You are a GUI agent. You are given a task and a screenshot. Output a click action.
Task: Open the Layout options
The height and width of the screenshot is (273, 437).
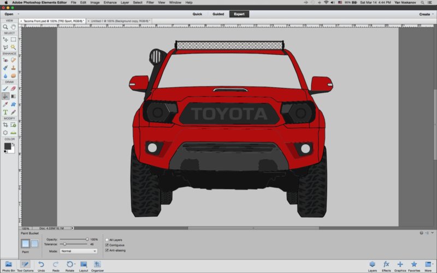coord(84,266)
